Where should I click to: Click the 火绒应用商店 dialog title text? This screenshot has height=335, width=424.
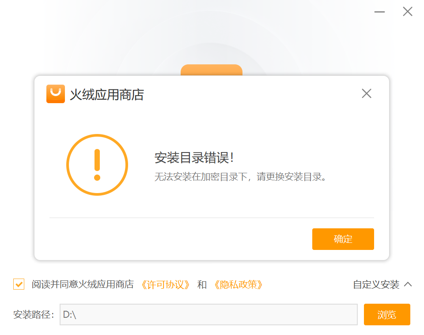point(107,95)
